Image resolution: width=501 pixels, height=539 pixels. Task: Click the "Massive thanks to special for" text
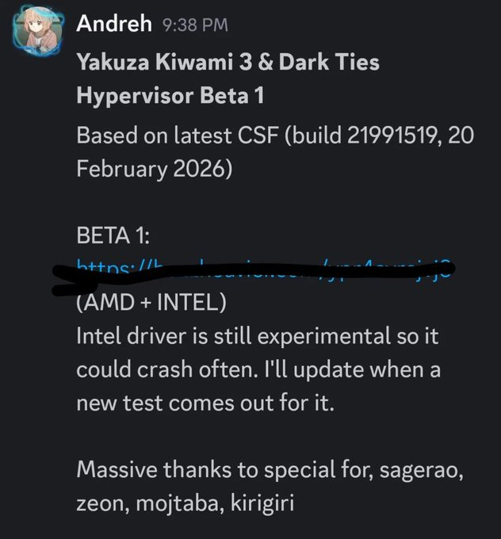224,469
